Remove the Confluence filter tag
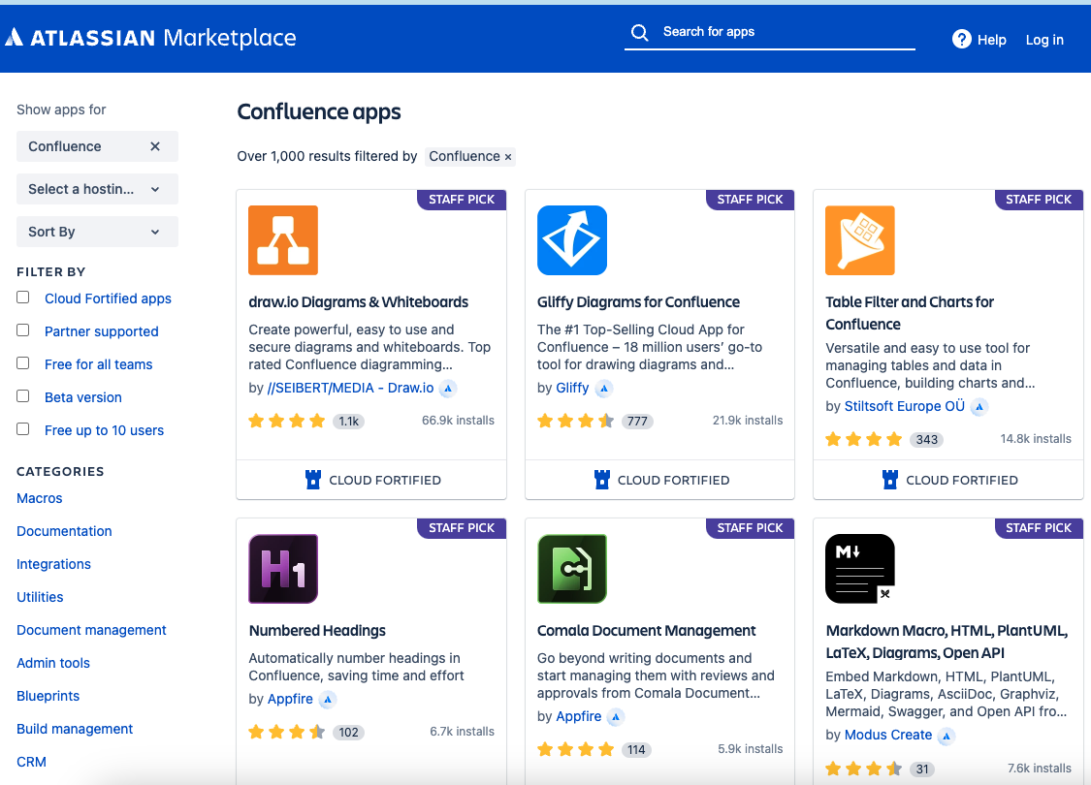1091x785 pixels. click(x=508, y=157)
